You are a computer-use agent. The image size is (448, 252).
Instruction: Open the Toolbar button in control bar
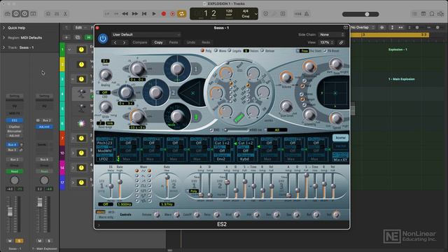click(34, 14)
